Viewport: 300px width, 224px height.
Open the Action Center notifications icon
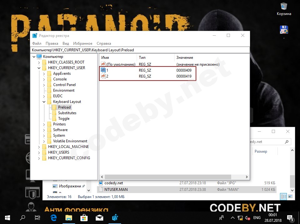290,218
